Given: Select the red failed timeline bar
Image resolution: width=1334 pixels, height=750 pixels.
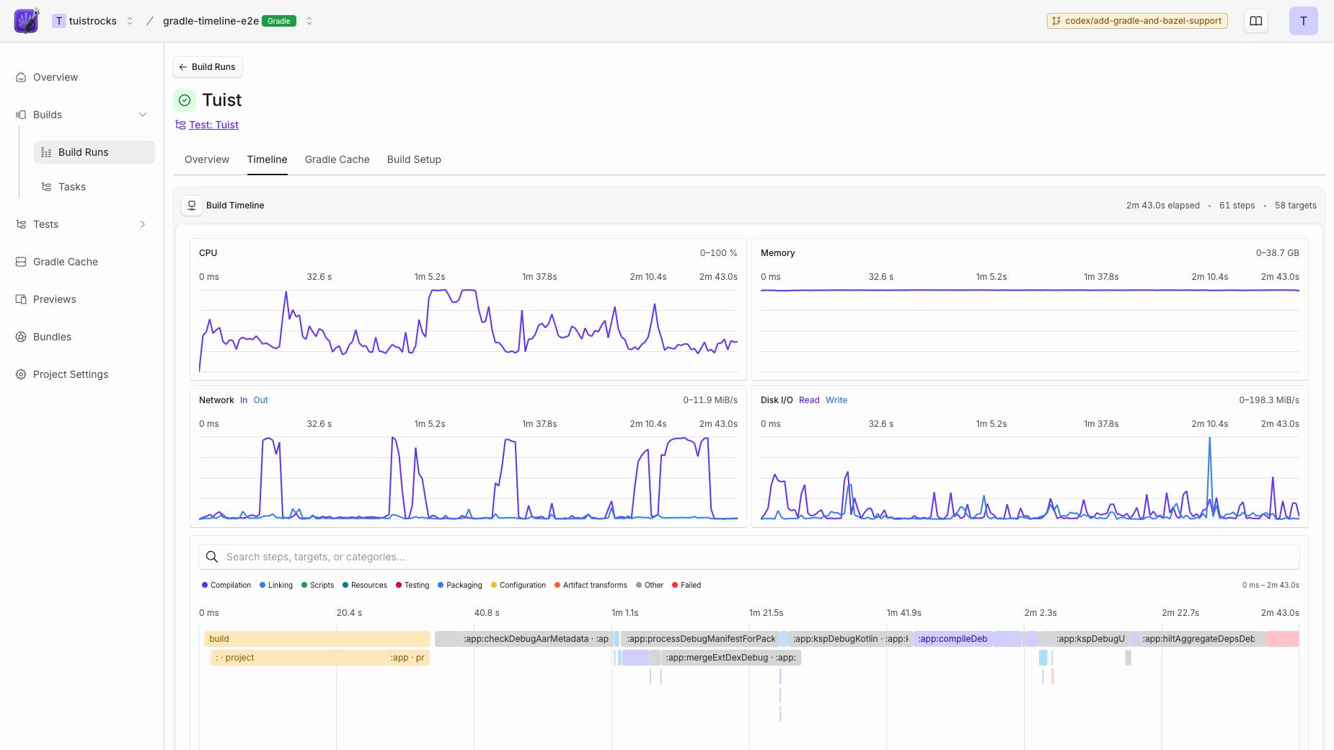Looking at the screenshot, I should tap(1283, 639).
